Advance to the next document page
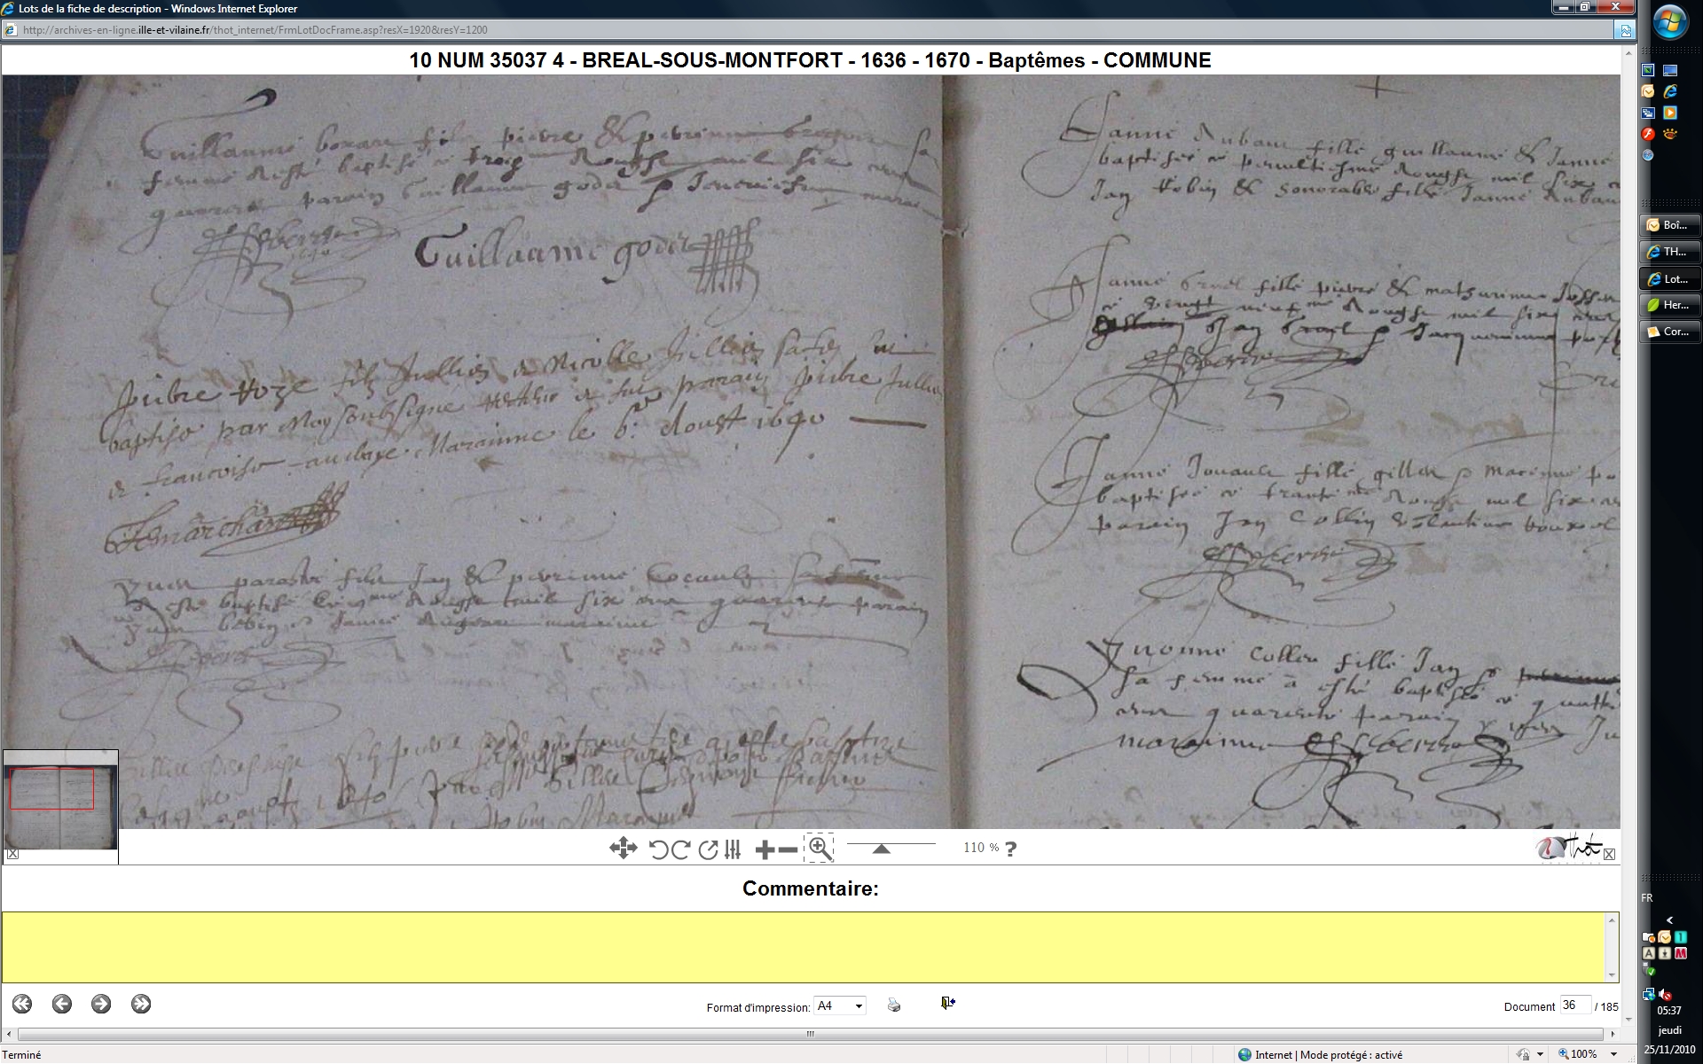Screen dimensions: 1703x1064 click(101, 1004)
